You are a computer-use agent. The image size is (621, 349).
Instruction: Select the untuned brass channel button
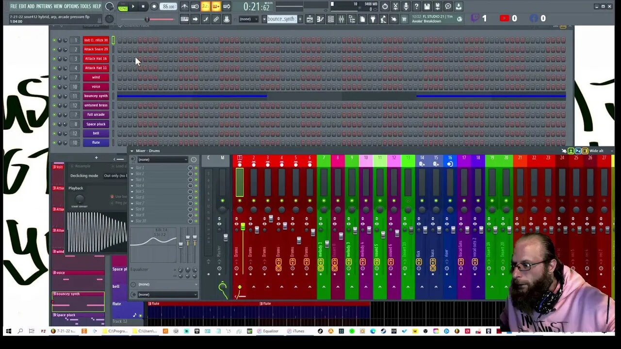96,105
